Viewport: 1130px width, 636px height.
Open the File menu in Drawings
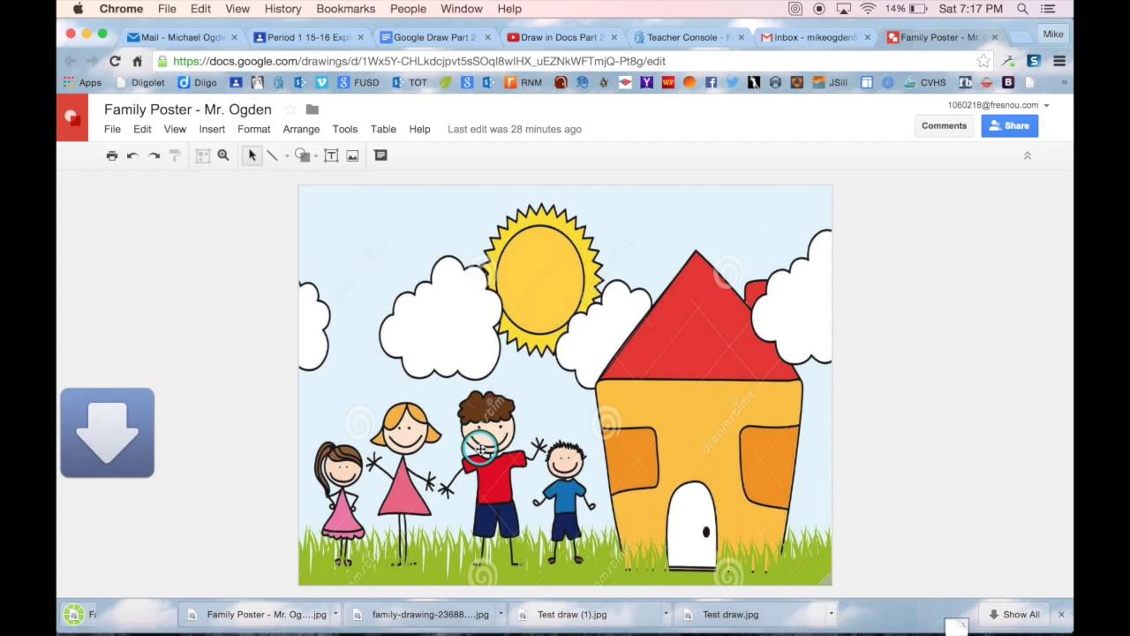[112, 129]
